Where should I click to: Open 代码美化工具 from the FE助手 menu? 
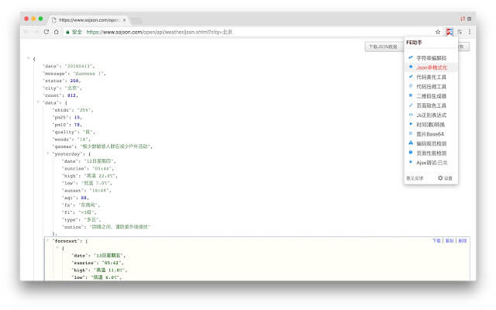point(431,77)
